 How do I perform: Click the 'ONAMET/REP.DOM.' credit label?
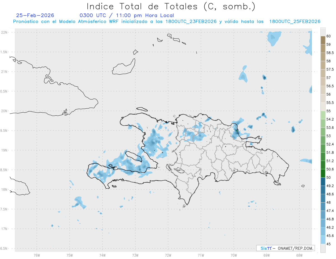point(296,248)
